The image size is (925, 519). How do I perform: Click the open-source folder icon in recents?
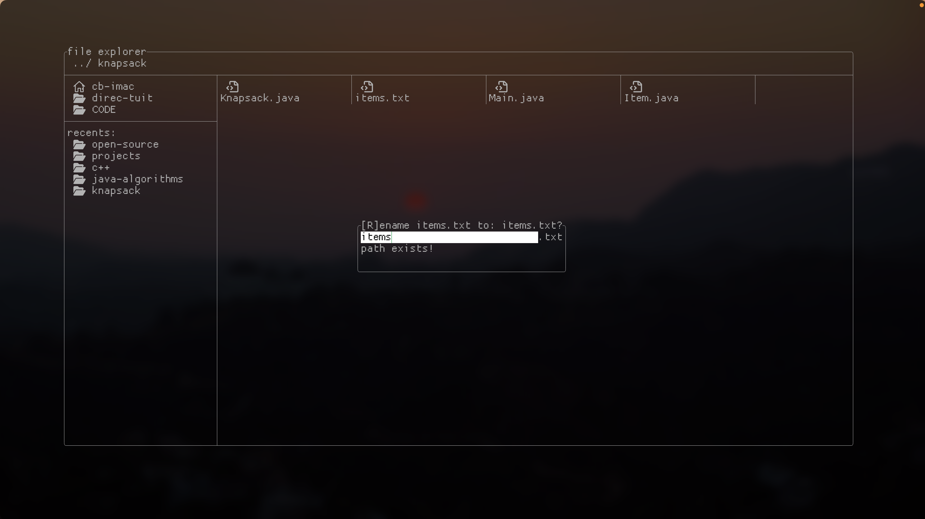click(79, 145)
